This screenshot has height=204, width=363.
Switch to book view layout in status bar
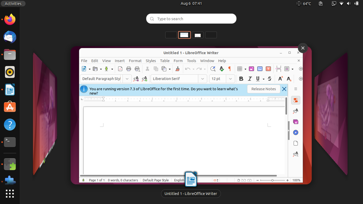click(249, 180)
